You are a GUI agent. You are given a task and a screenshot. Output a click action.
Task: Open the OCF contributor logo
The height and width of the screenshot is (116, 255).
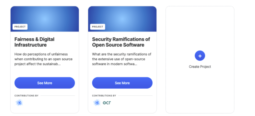(107, 103)
